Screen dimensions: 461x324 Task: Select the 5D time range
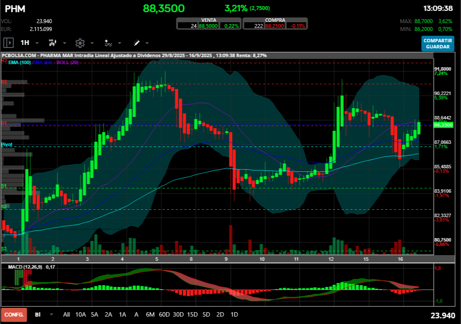coord(206,314)
